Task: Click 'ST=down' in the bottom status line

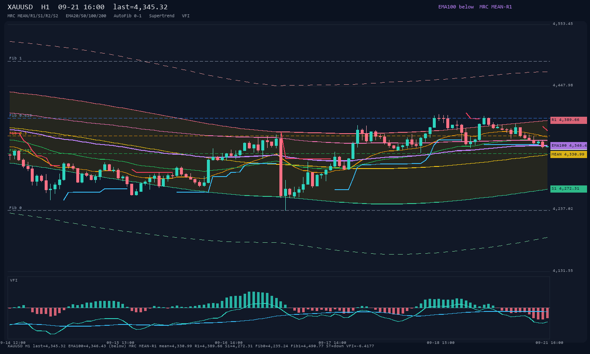Action: (335, 346)
